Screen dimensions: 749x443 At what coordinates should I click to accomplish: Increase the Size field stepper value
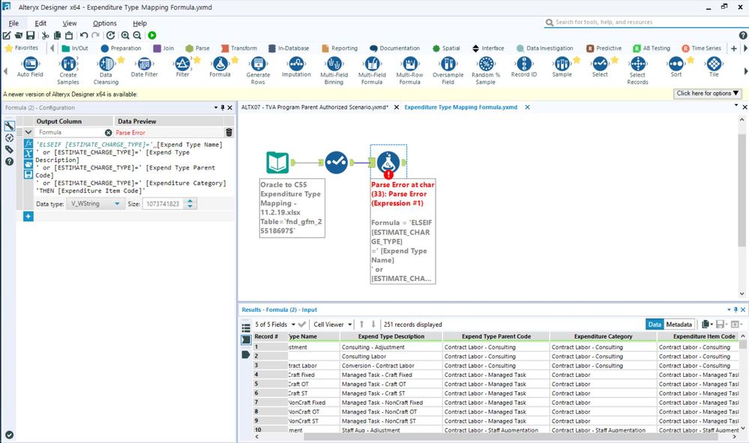point(191,201)
